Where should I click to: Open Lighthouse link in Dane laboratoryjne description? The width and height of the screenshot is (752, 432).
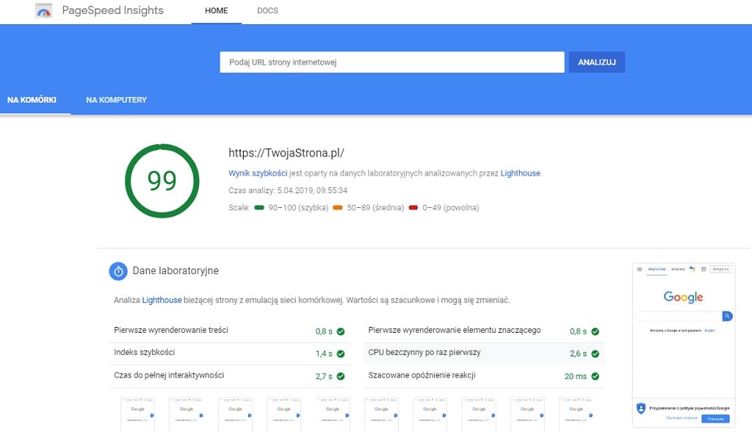pyautogui.click(x=162, y=300)
